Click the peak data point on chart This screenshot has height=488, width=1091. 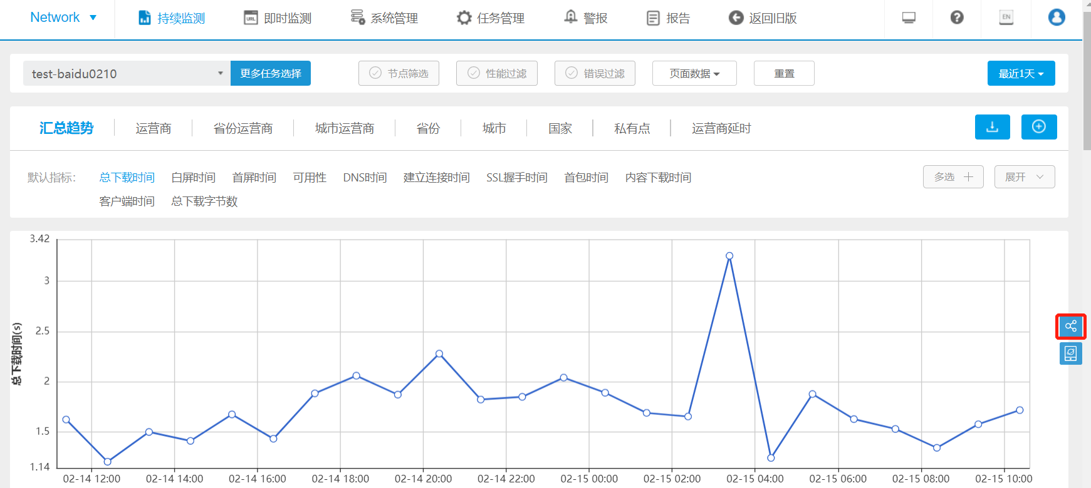pyautogui.click(x=729, y=256)
